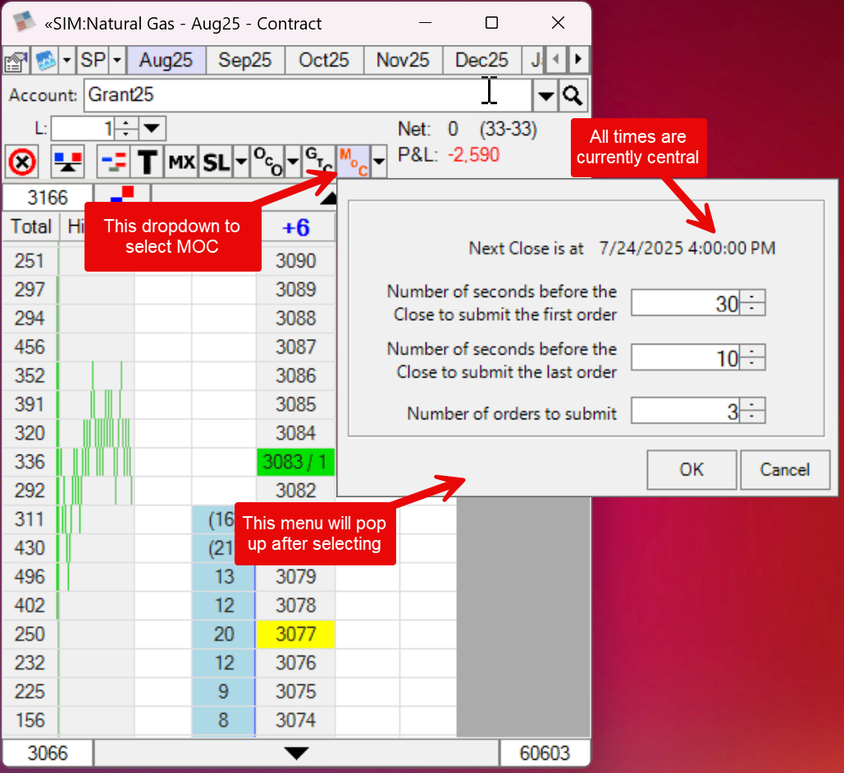Click the cancel all orders red X icon
The width and height of the screenshot is (844, 773).
coord(22,162)
